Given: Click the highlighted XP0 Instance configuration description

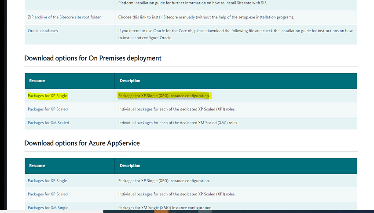Looking at the screenshot, I should click(x=164, y=95).
